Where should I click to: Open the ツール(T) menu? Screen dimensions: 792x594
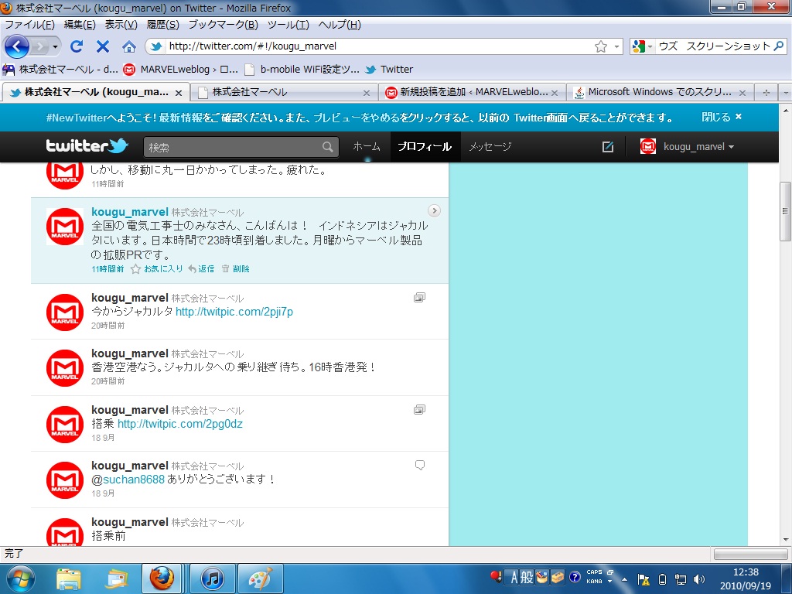pyautogui.click(x=288, y=25)
